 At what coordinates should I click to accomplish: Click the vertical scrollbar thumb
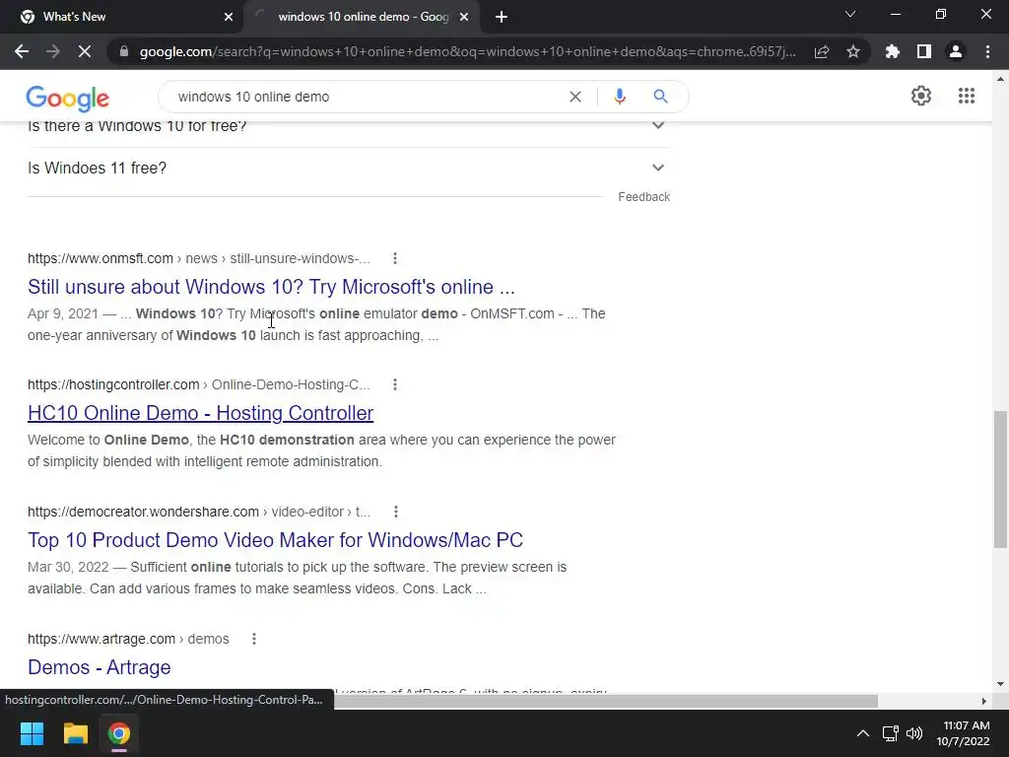tap(1000, 479)
